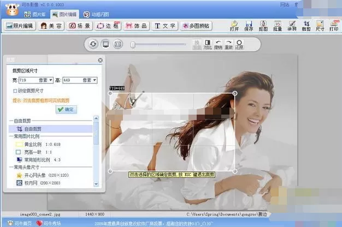This screenshot has height=227, width=342.
Task: Activate the 裁剪 crop tool in toolbar
Action: point(306,26)
